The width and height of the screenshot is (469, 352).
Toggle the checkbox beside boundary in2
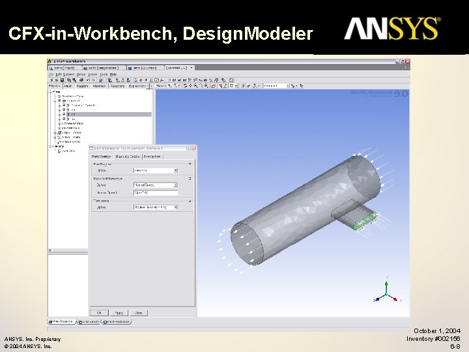pos(64,114)
